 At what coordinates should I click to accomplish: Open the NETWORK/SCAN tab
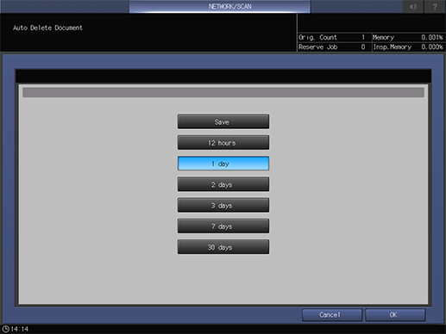(219, 6)
